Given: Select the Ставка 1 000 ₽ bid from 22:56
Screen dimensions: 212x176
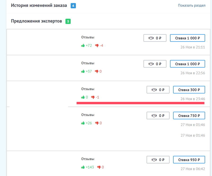Looking at the screenshot, I should (187, 64).
